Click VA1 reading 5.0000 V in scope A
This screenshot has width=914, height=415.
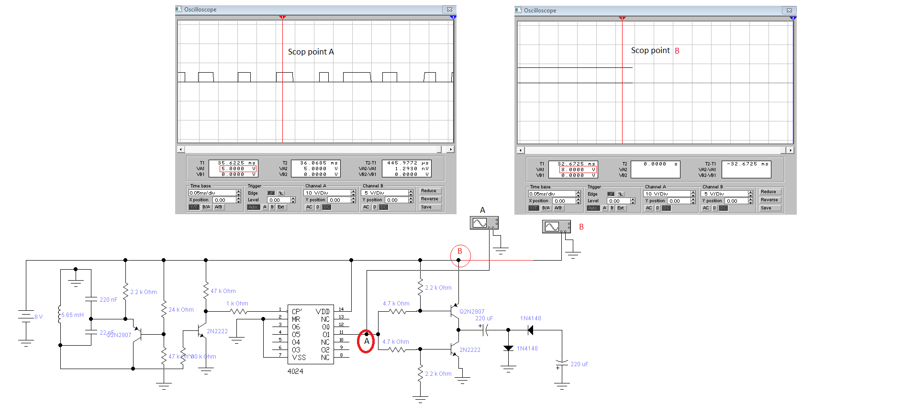coord(238,169)
